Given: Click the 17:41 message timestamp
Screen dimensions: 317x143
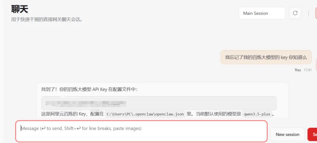Looking at the screenshot, I should click(307, 70).
